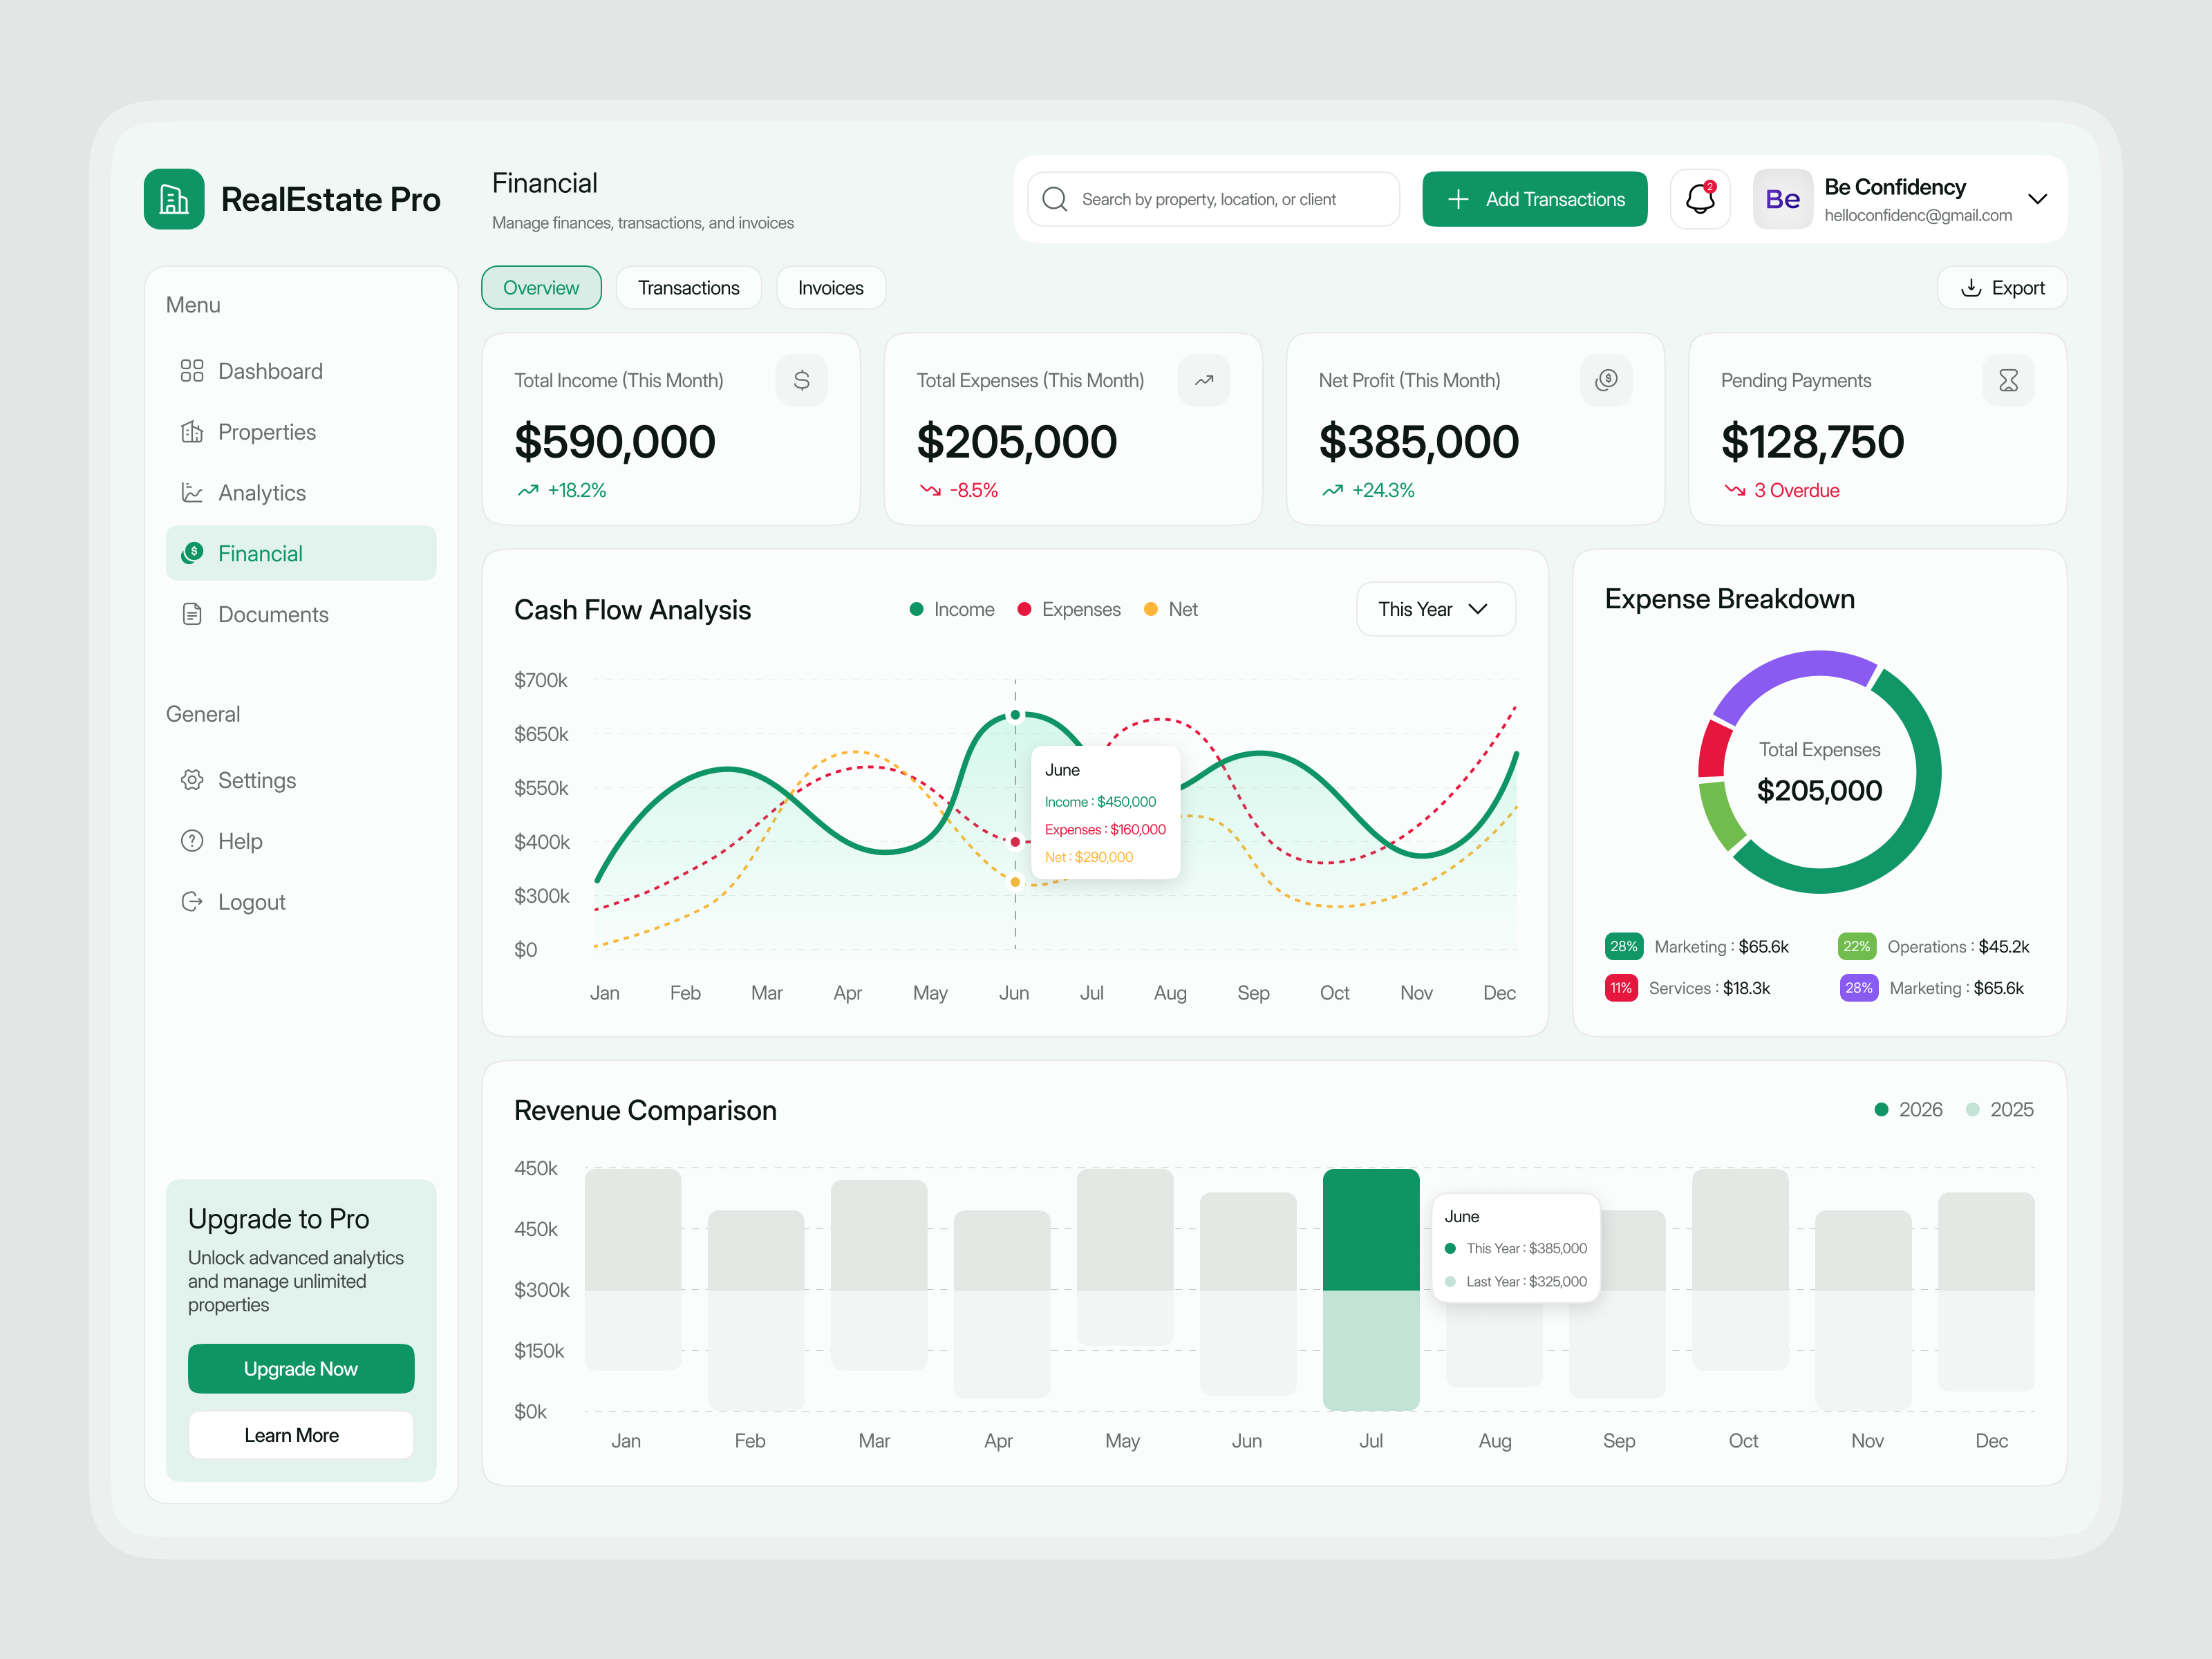
Task: Toggle the Expenses legend dot
Action: (1024, 609)
